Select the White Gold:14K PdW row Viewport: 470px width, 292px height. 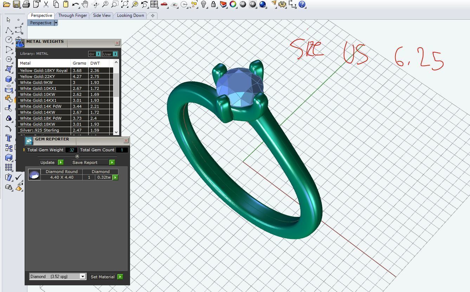[65, 106]
